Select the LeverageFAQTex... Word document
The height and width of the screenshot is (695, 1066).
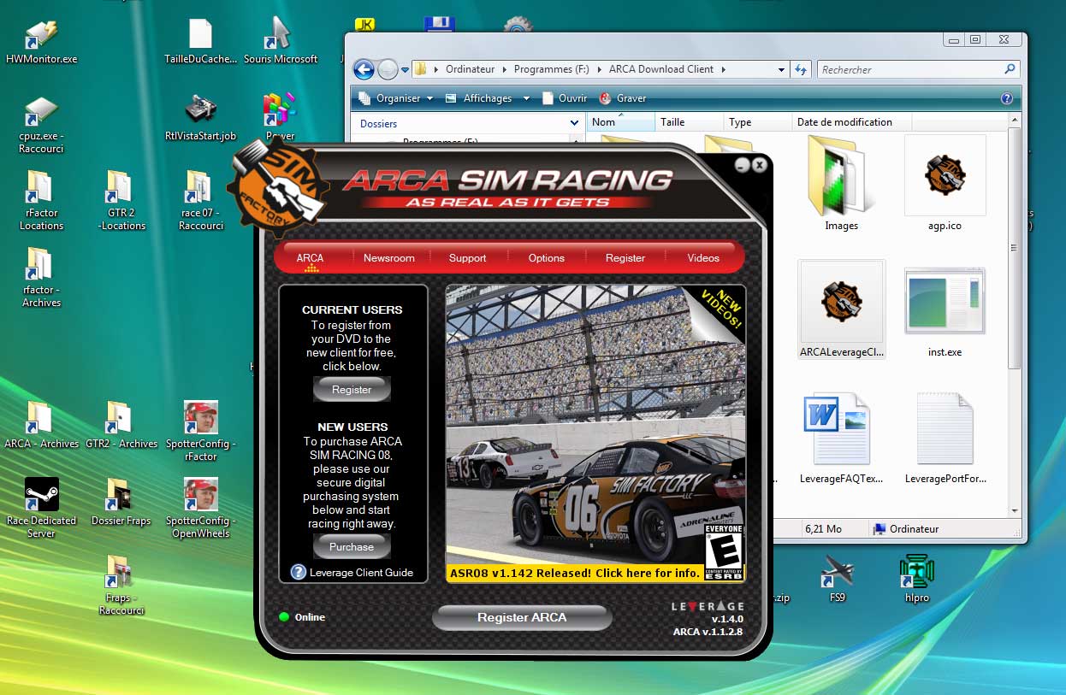[841, 438]
